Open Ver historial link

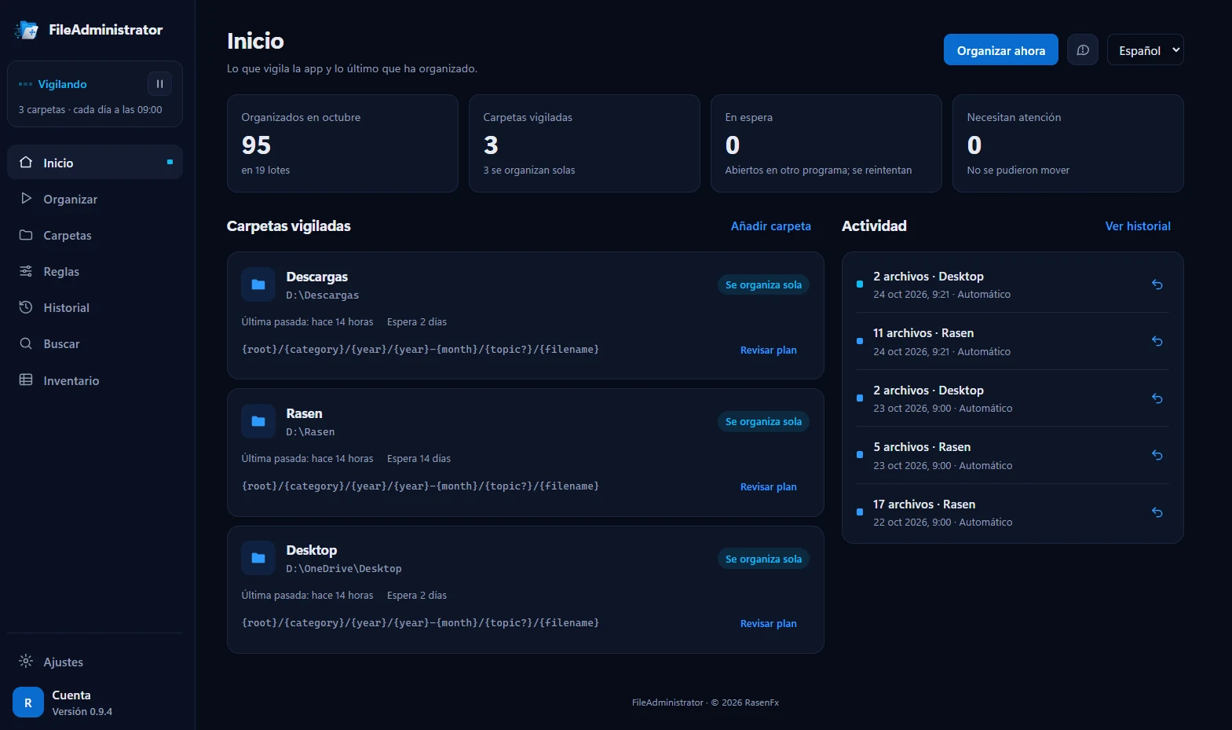(1138, 226)
